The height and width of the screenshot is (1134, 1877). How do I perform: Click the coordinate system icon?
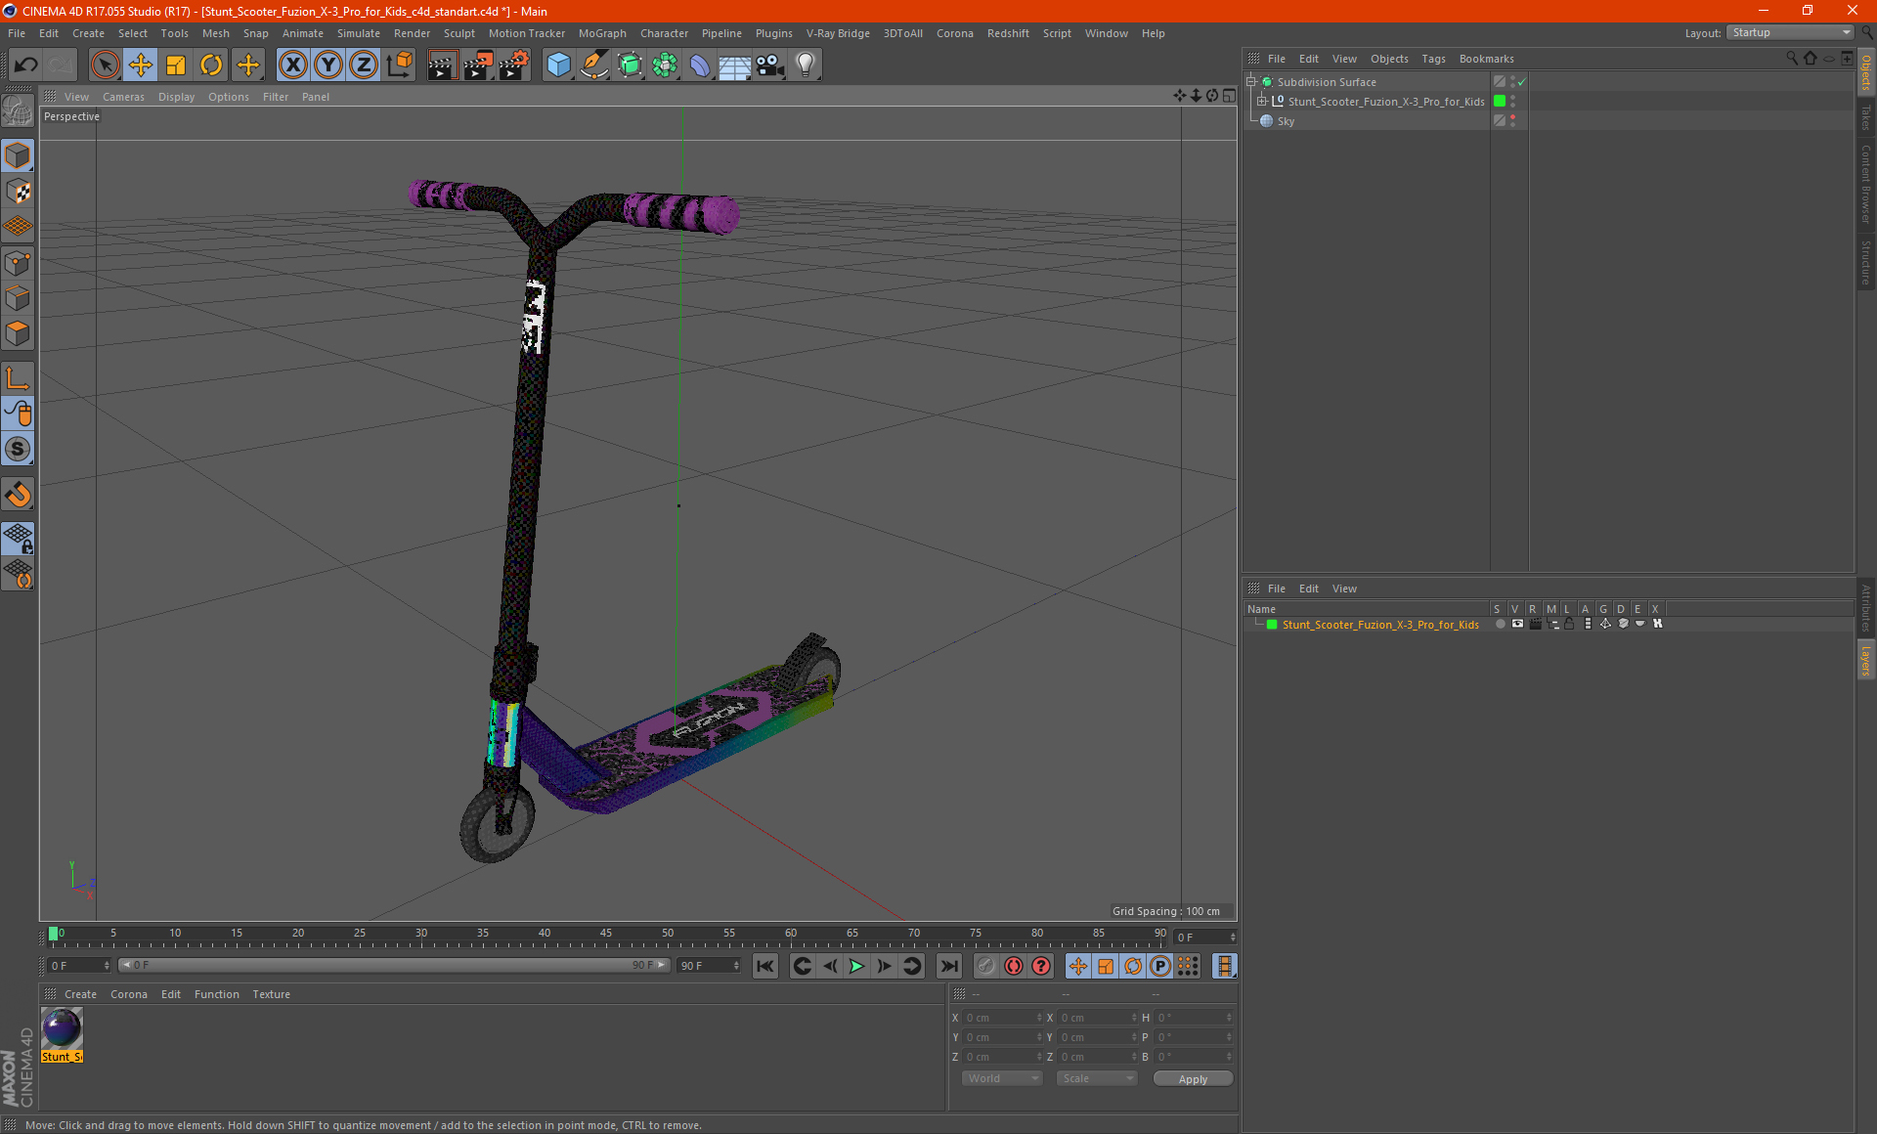pos(399,65)
